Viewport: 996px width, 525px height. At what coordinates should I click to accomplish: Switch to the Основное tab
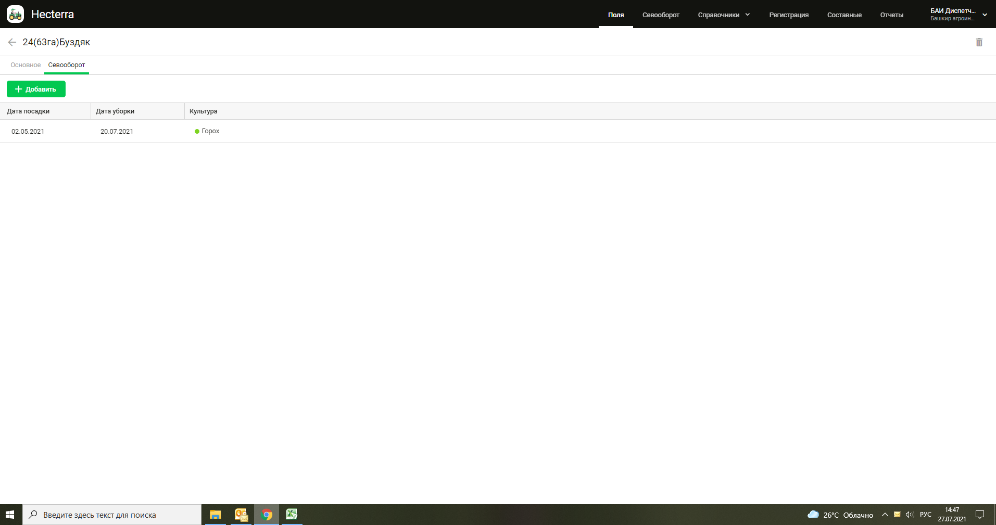[26, 65]
